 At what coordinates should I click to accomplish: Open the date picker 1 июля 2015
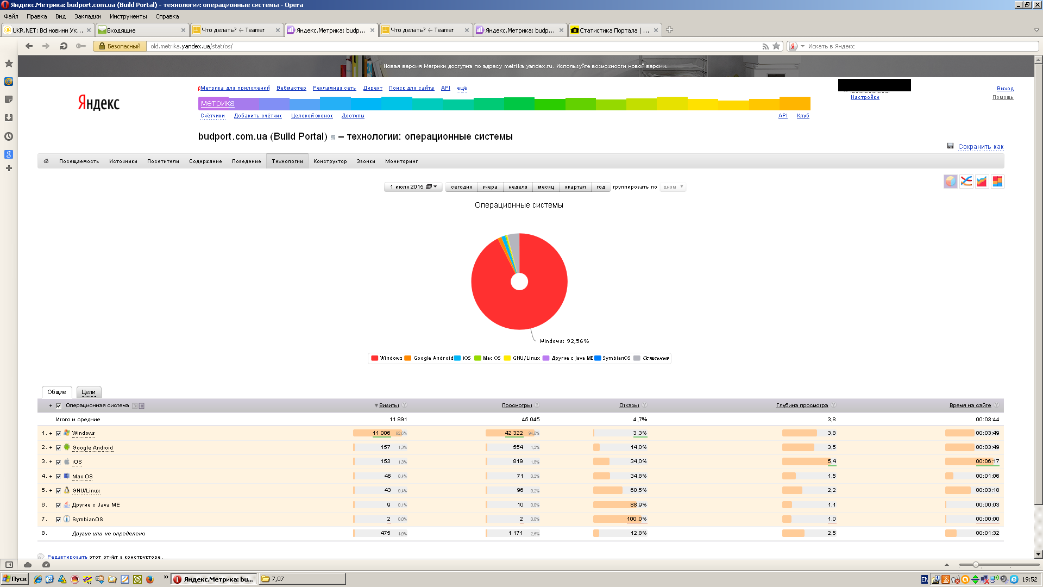click(413, 187)
